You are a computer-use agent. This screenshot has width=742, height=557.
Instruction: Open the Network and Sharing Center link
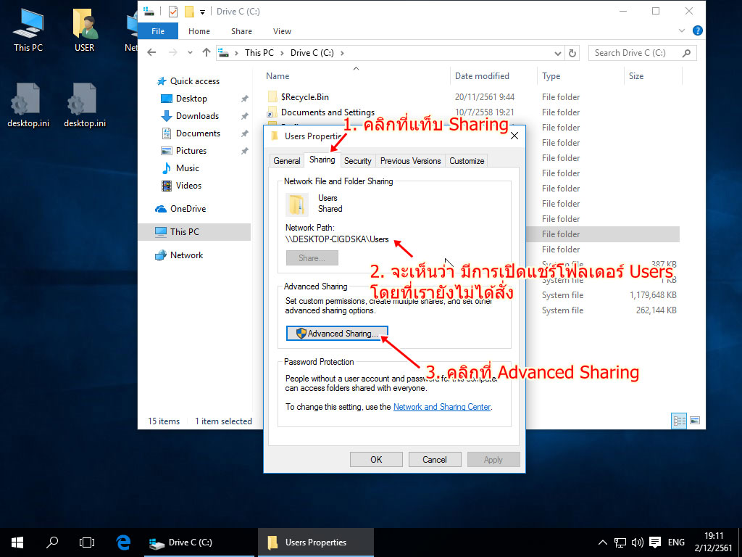(442, 407)
